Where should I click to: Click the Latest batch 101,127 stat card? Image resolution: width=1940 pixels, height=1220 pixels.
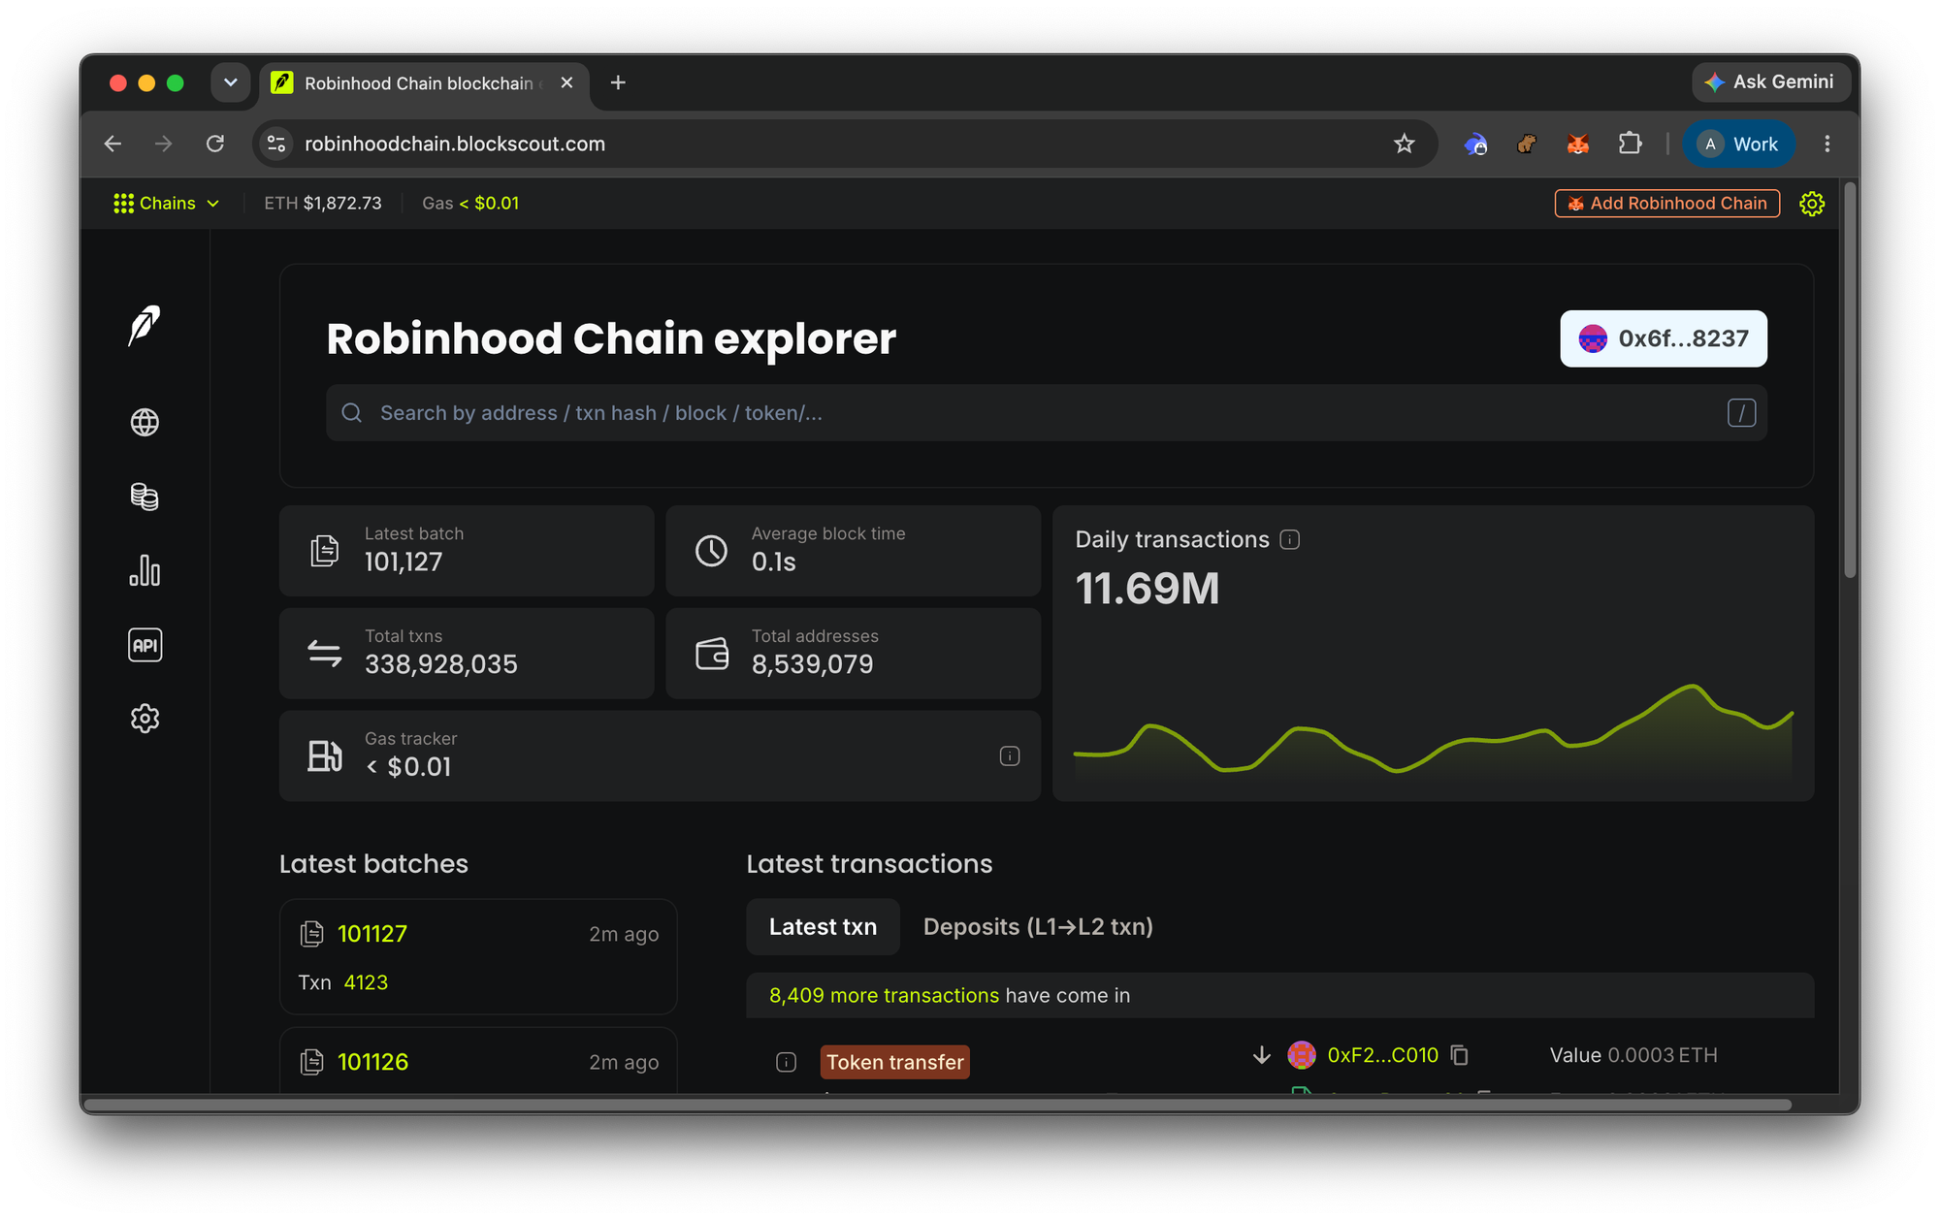click(x=467, y=551)
